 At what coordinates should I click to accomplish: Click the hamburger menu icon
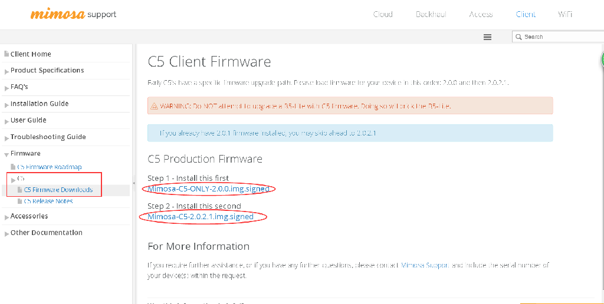pos(487,37)
